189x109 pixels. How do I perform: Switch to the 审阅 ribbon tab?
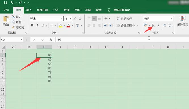[77, 10]
